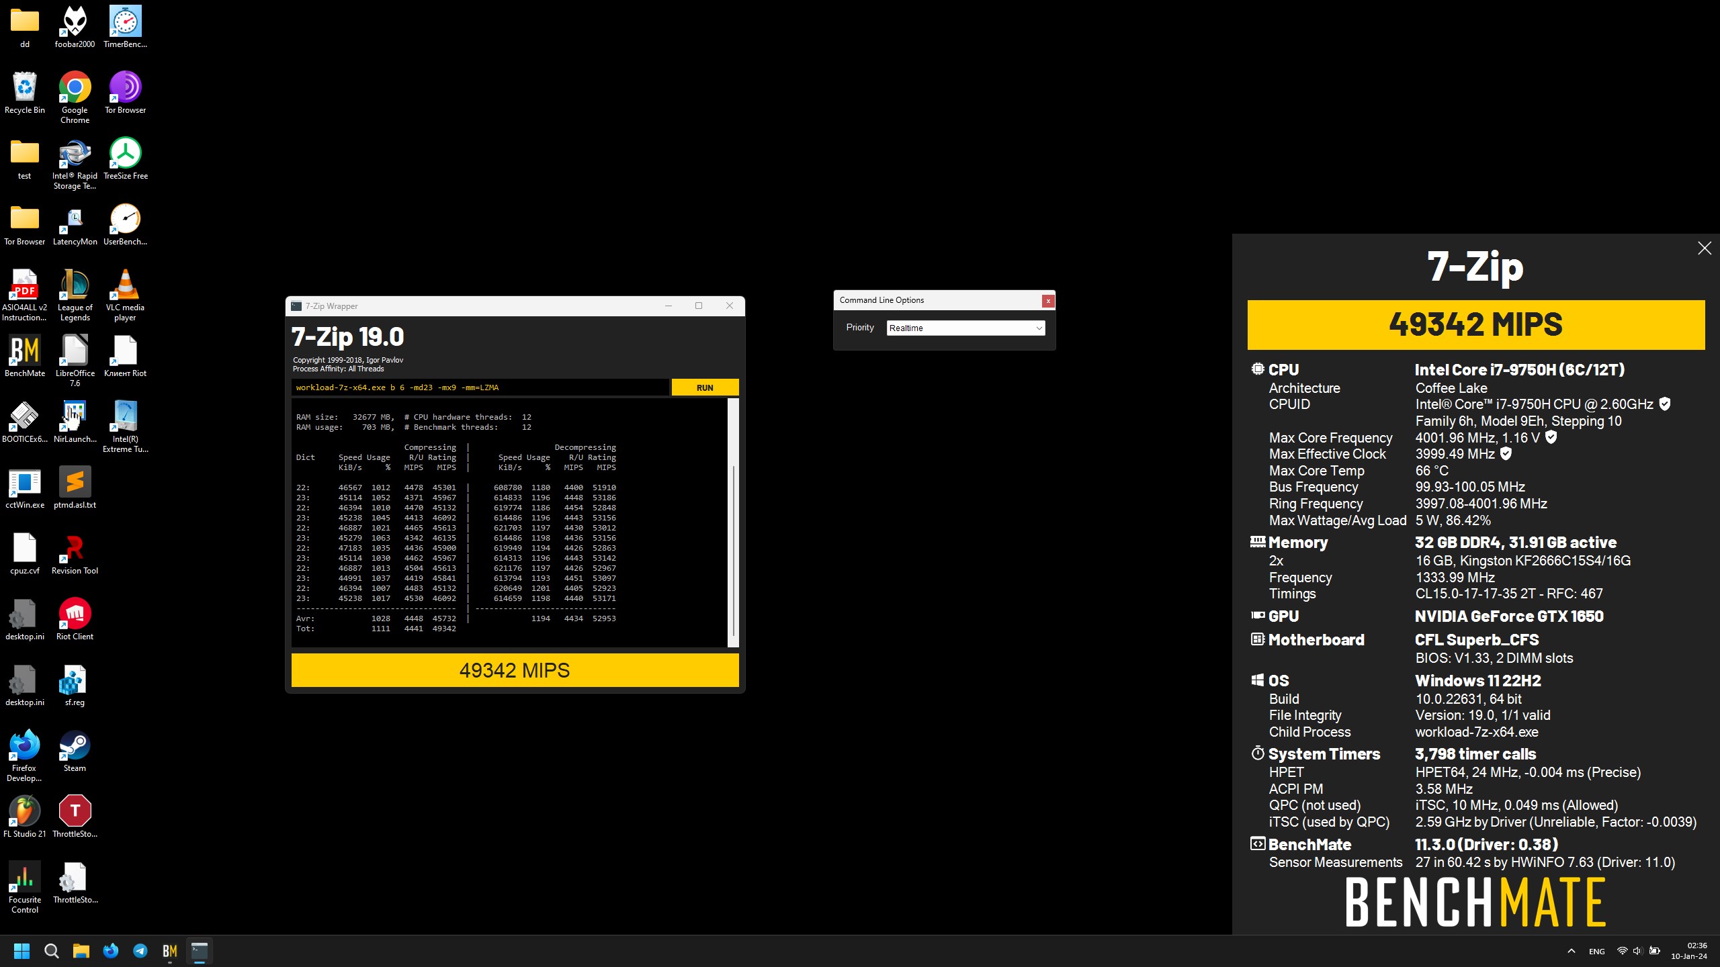The height and width of the screenshot is (967, 1720).
Task: Close the BenchMate 7-Zip result panel
Action: 1705,248
